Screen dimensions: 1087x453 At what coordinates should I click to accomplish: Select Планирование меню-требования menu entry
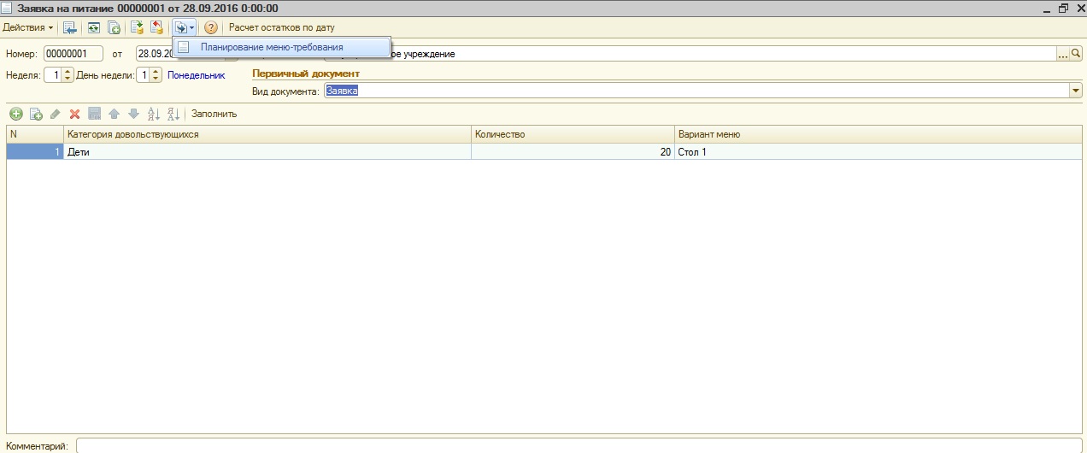[x=272, y=47]
